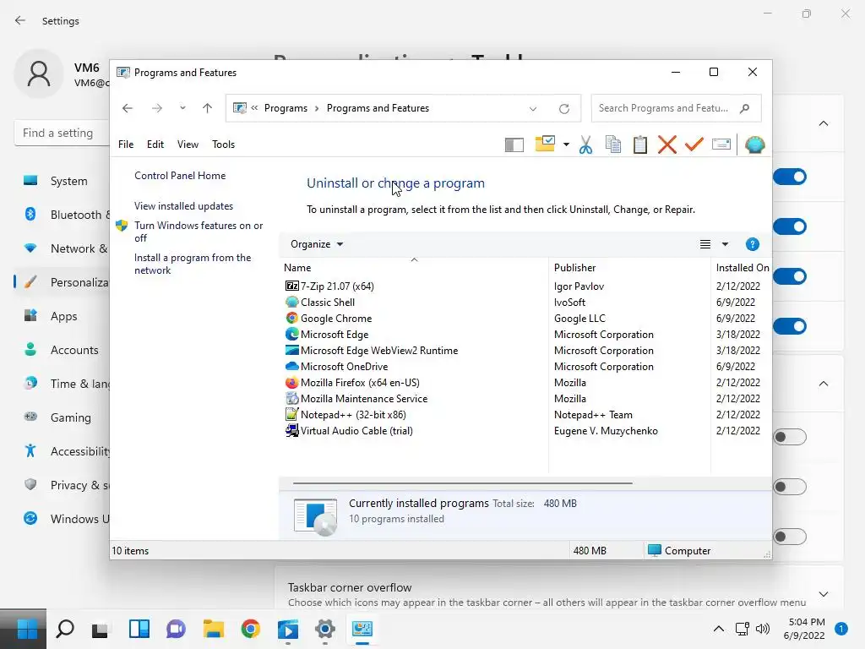The height and width of the screenshot is (649, 865).
Task: Select Microsoft OneDrive in the list
Action: [345, 366]
